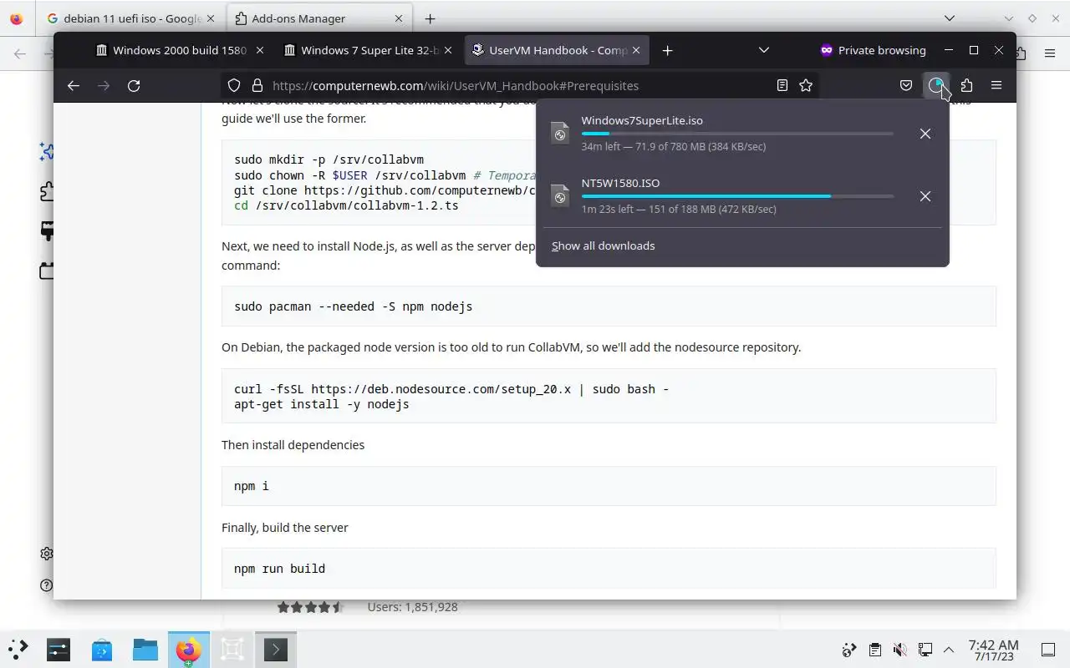Click the sudo pacman command text
Screen dimensions: 1070x668
[353, 306]
